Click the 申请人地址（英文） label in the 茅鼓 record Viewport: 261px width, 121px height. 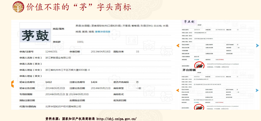coord(30,76)
